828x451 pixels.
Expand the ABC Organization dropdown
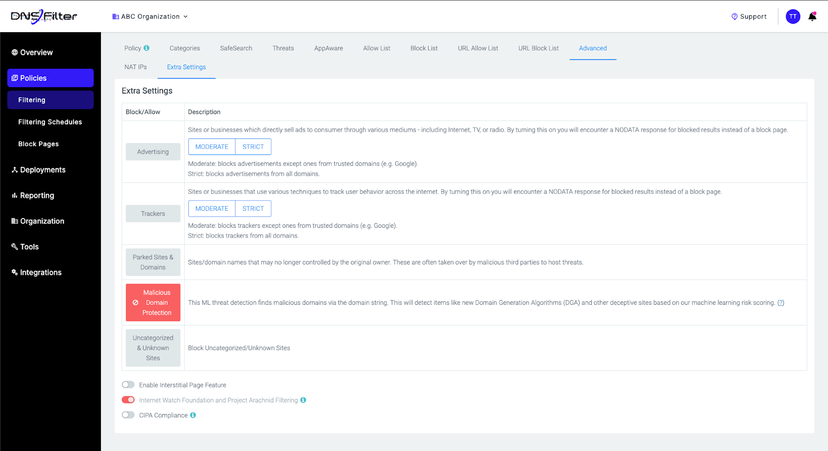tap(150, 17)
